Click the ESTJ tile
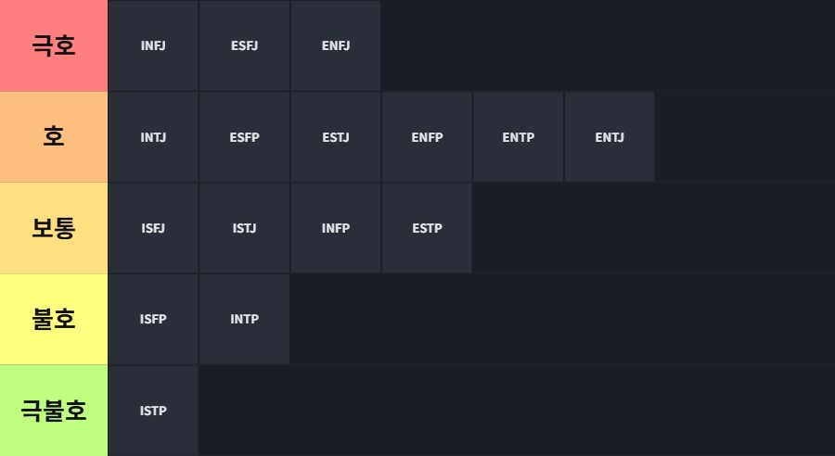The height and width of the screenshot is (456, 835). (336, 137)
